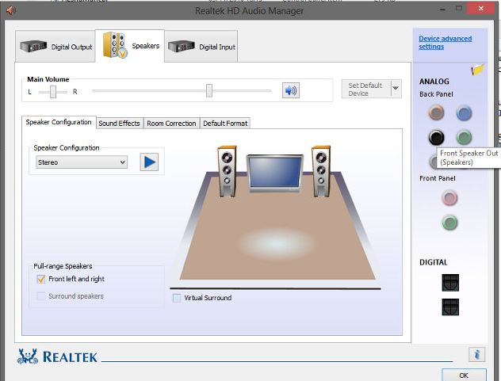
Task: Open the information icon button
Action: coord(476,354)
